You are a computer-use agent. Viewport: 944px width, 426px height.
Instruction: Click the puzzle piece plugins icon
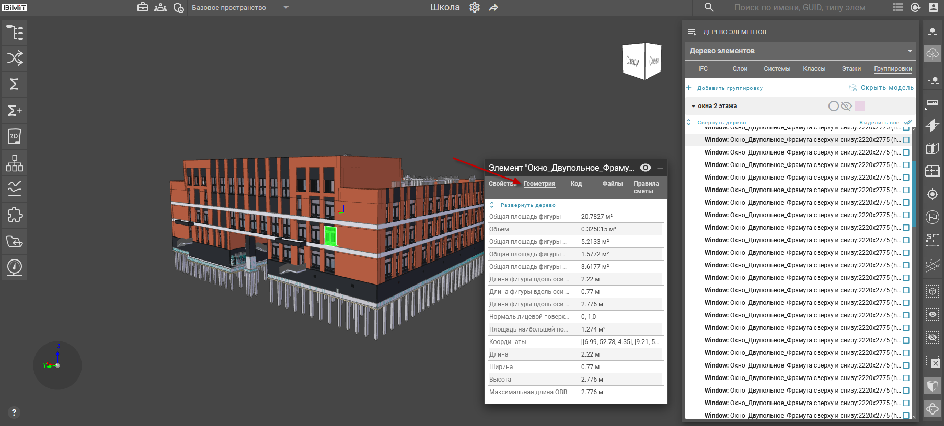tap(15, 215)
